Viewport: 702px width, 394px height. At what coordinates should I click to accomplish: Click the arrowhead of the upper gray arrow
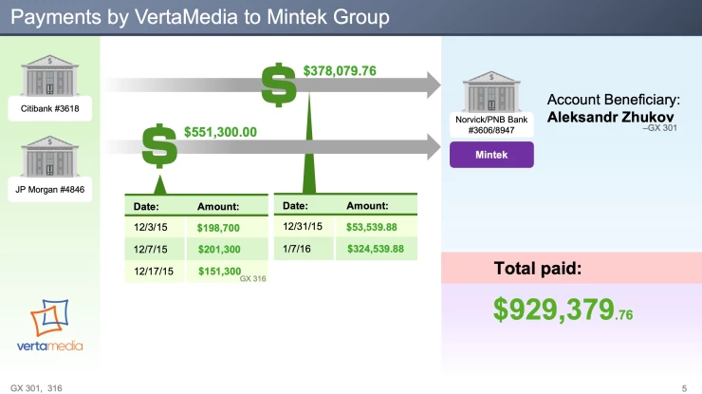(432, 84)
